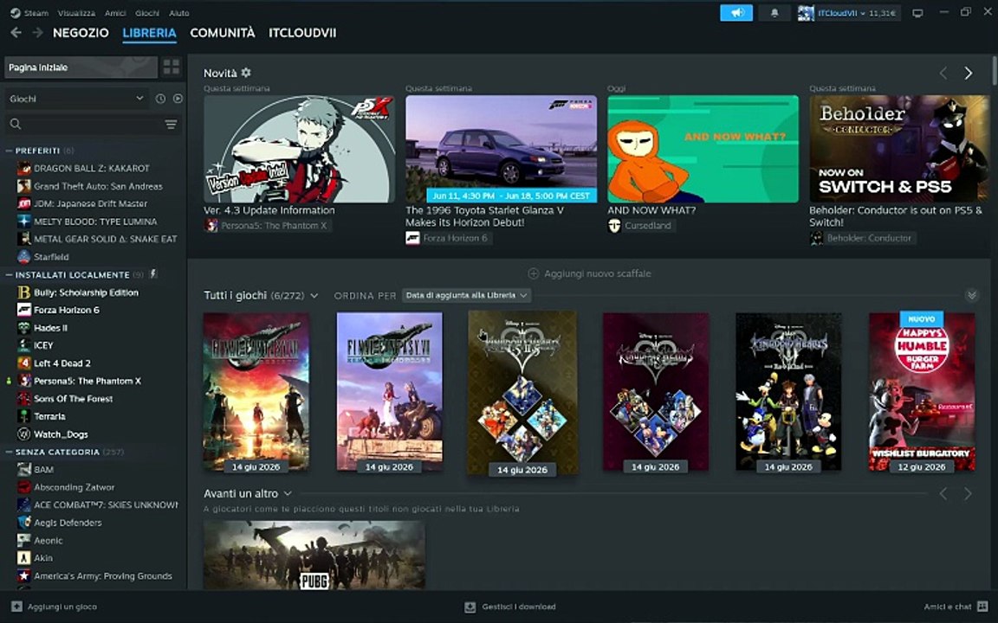
Task: Show previous news items arrow
Action: coord(943,73)
